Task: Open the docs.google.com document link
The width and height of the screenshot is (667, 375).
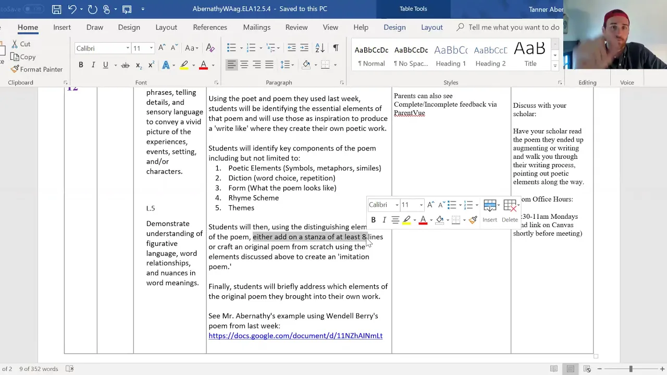Action: [295, 336]
